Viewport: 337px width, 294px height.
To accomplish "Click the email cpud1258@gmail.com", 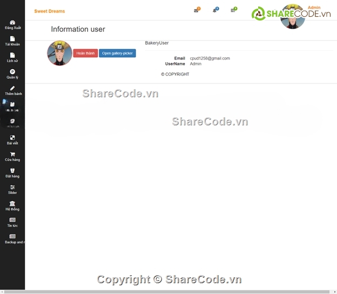I will [x=210, y=58].
